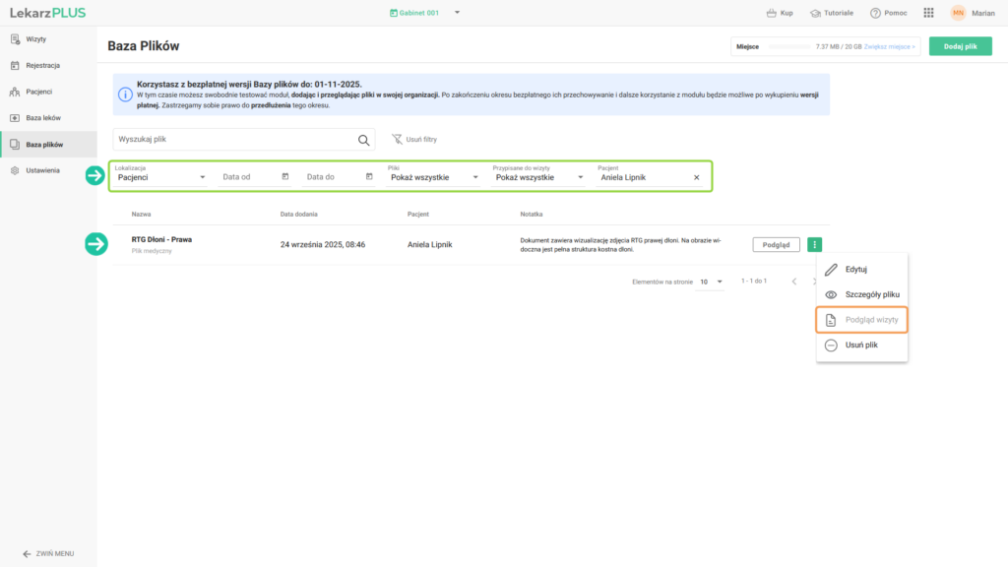Click the Wyszukaj plik search field
This screenshot has height=567, width=1008.
232,140
